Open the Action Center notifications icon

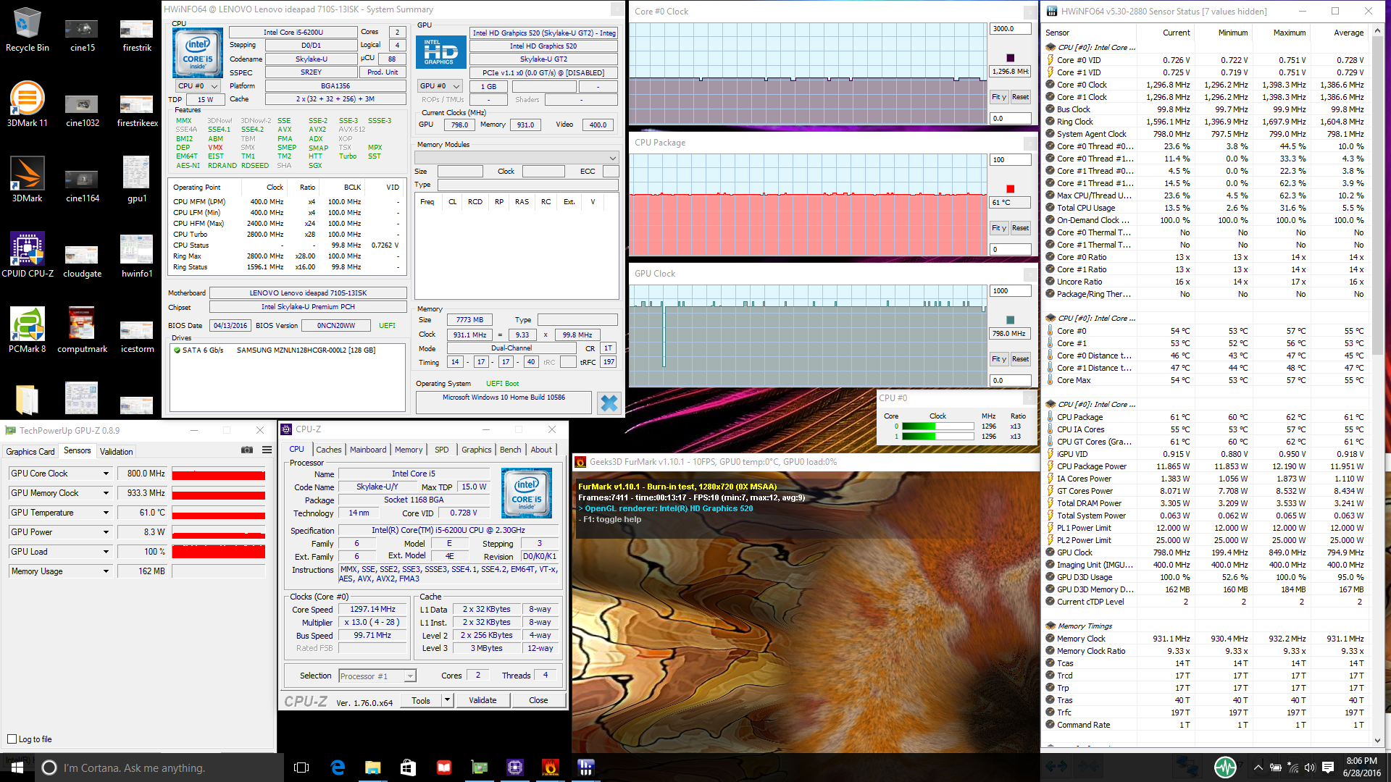click(1327, 768)
